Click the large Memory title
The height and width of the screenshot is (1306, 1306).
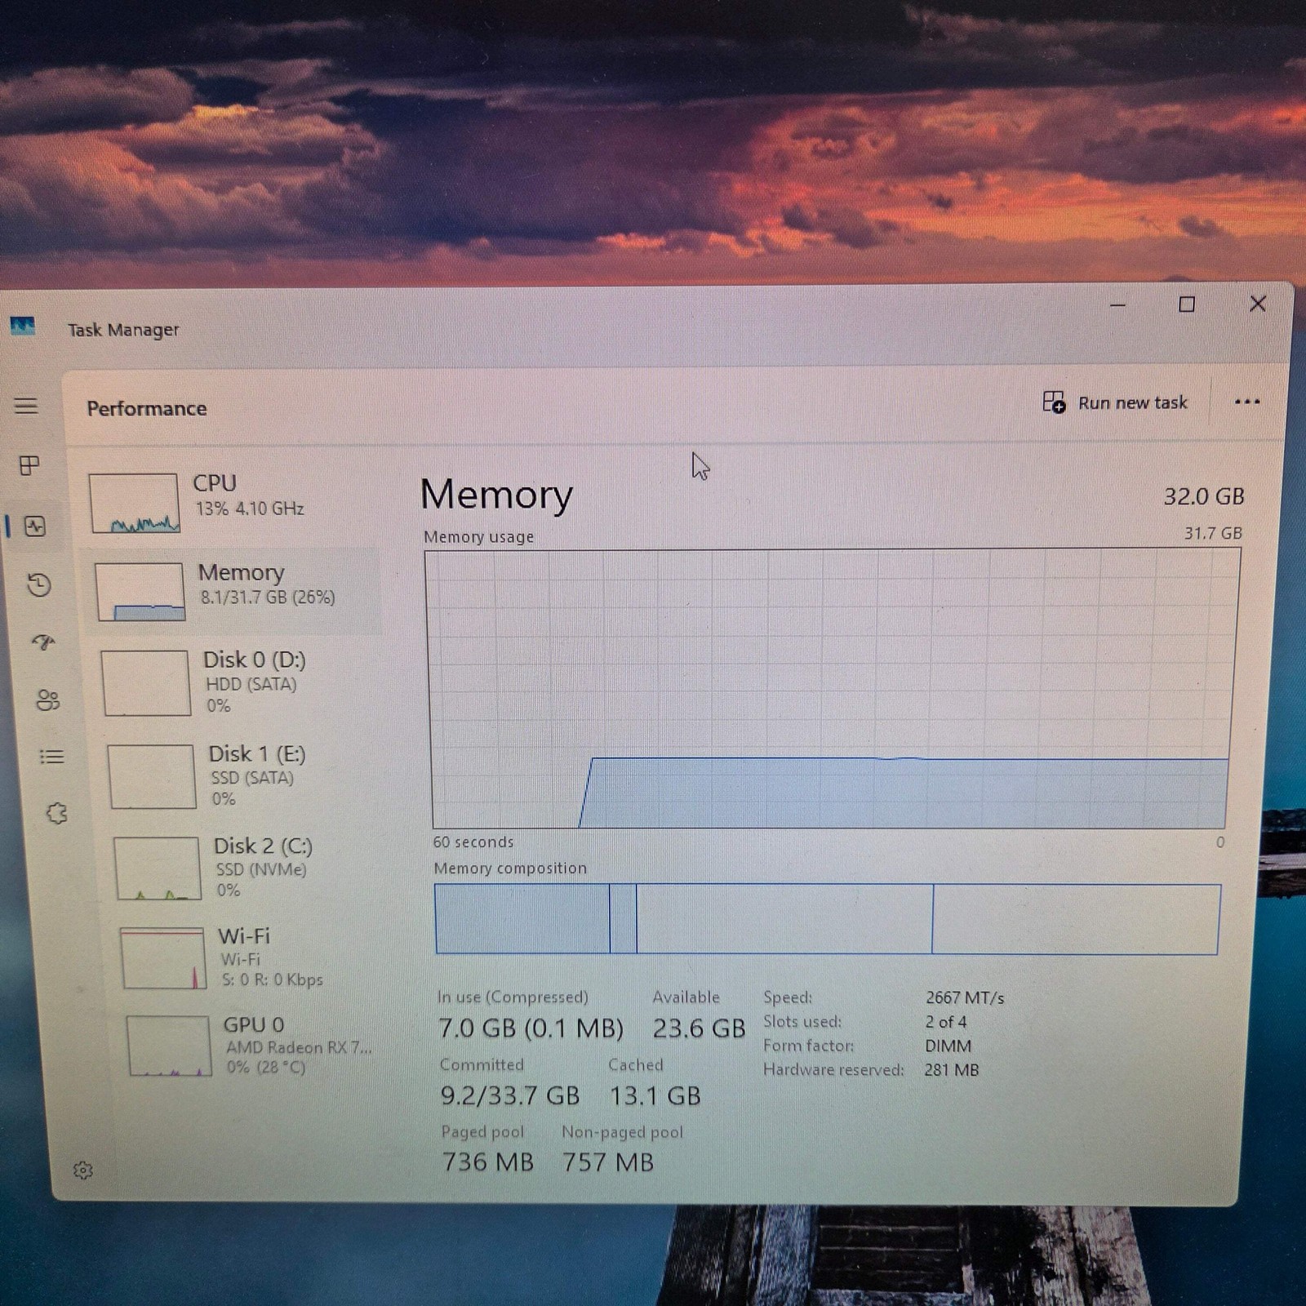pos(496,495)
